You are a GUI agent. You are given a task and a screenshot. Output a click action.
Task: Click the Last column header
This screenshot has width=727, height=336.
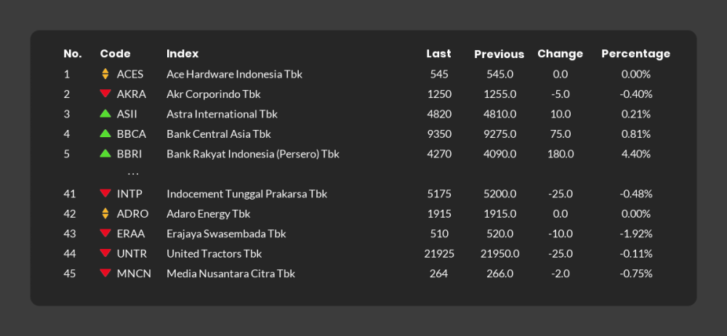click(438, 54)
